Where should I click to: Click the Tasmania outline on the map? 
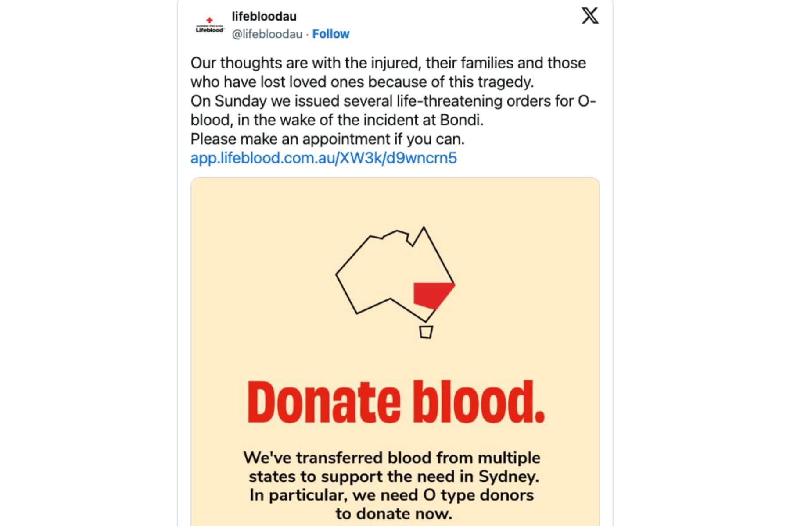(x=426, y=332)
